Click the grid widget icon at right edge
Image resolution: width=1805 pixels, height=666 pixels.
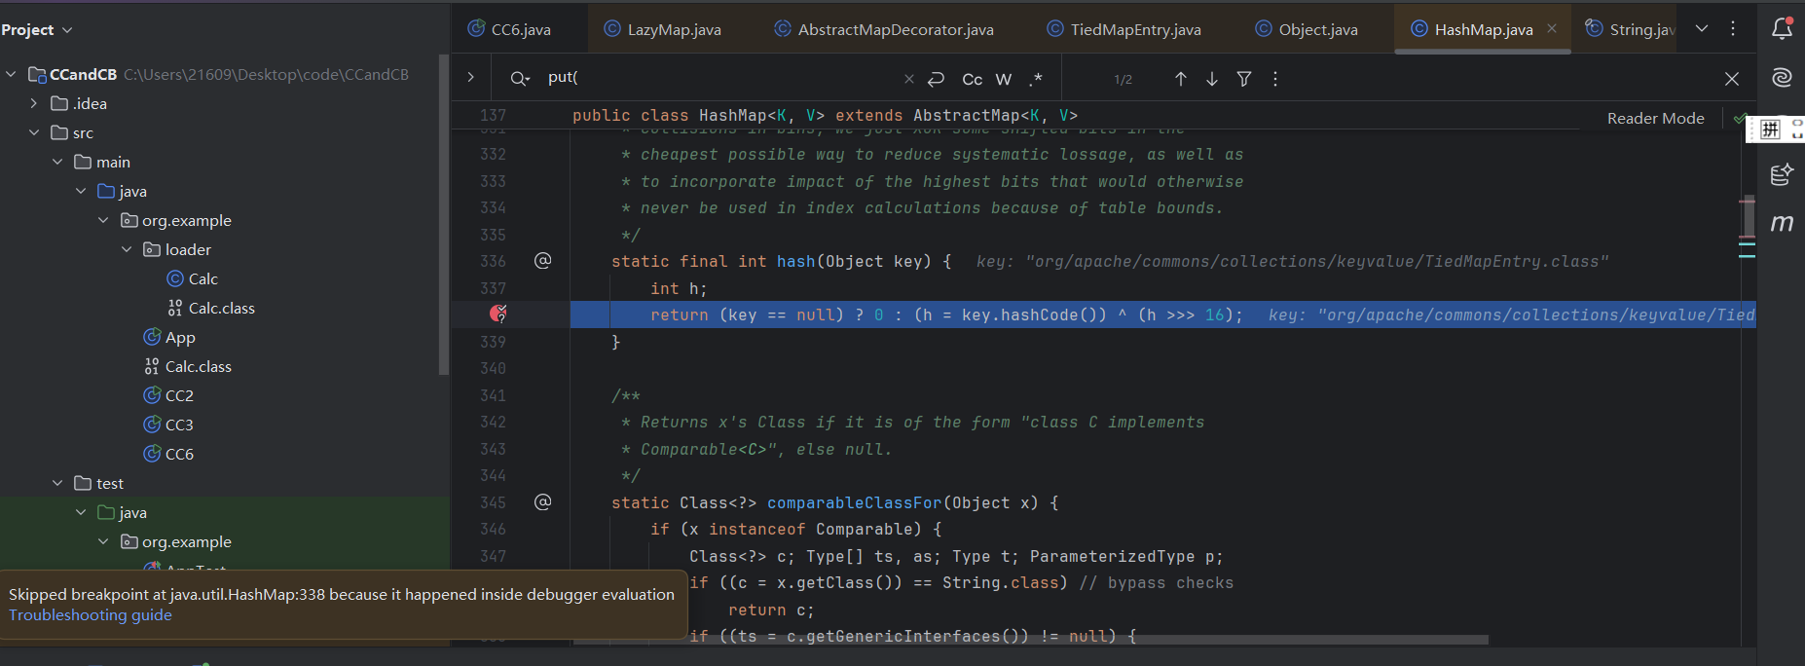point(1771,129)
